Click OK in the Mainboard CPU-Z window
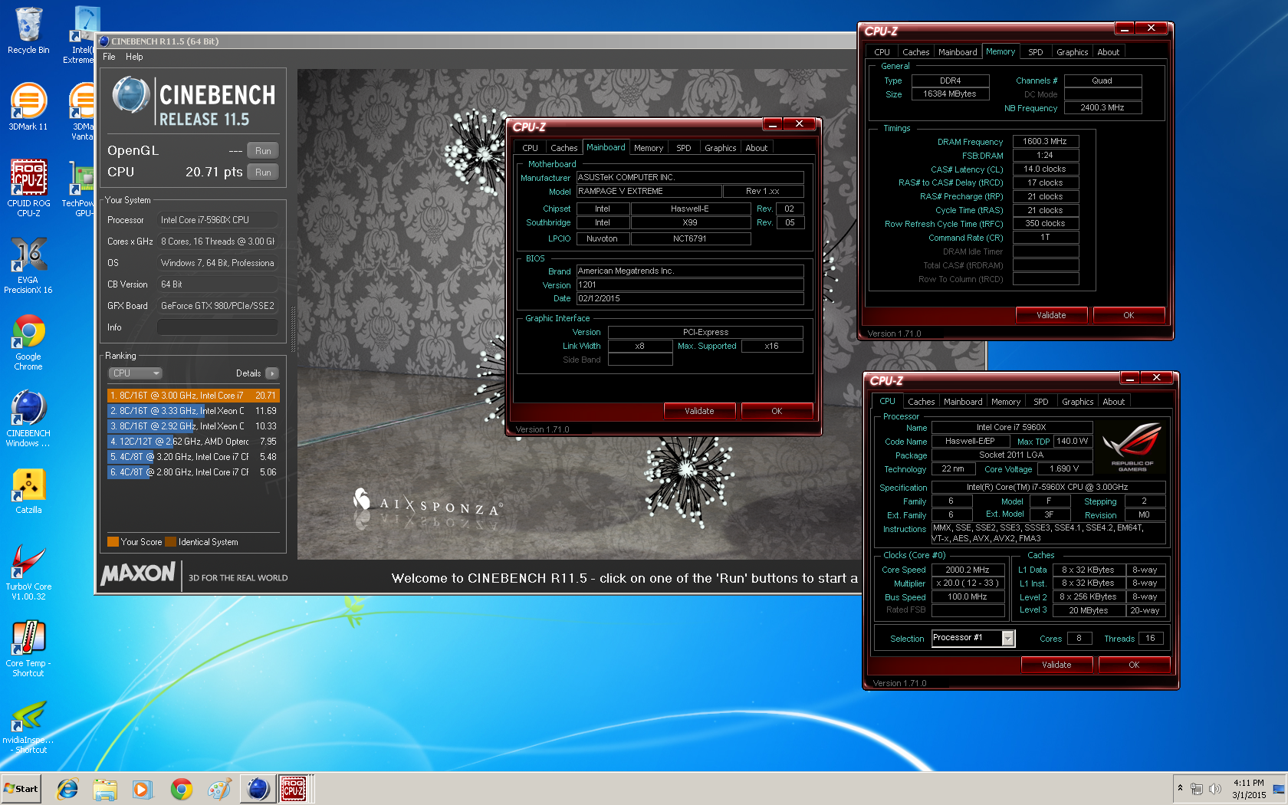This screenshot has height=805, width=1288. pos(777,411)
